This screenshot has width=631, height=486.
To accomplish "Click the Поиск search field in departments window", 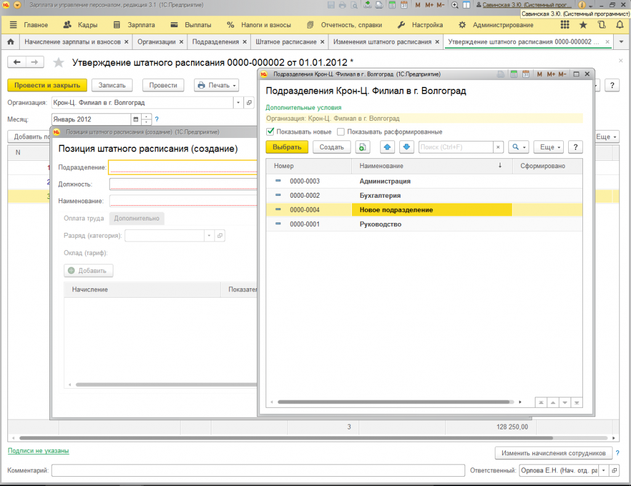I will click(x=455, y=147).
